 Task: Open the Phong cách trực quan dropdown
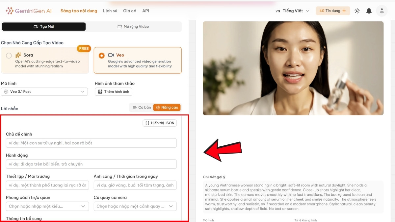click(x=47, y=206)
